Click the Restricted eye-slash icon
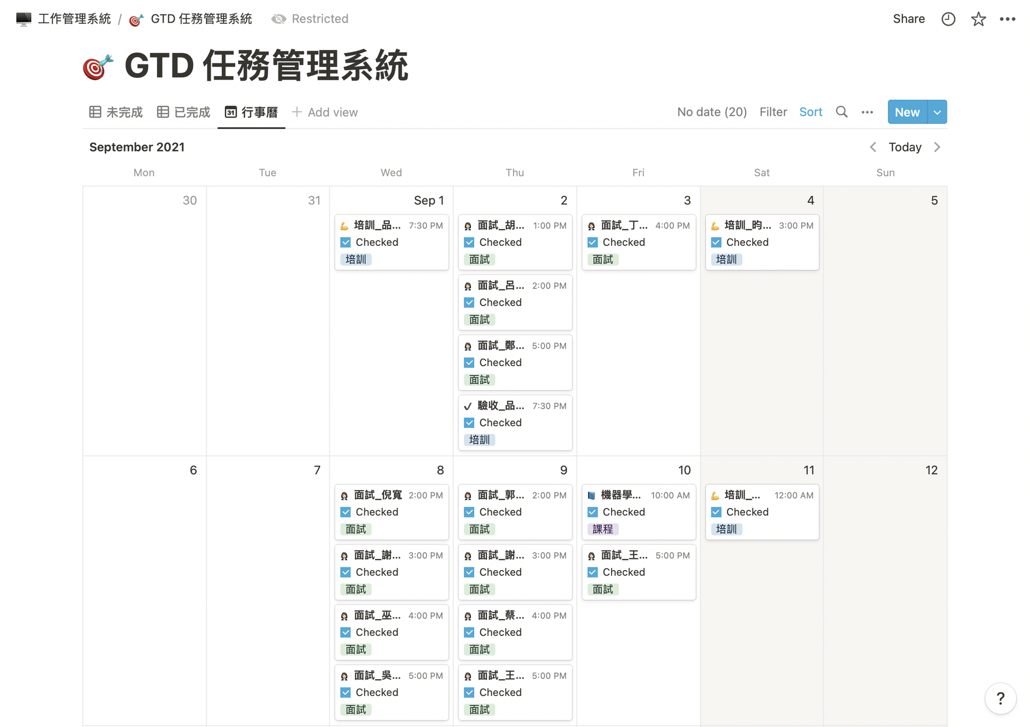1030x727 pixels. coord(278,19)
